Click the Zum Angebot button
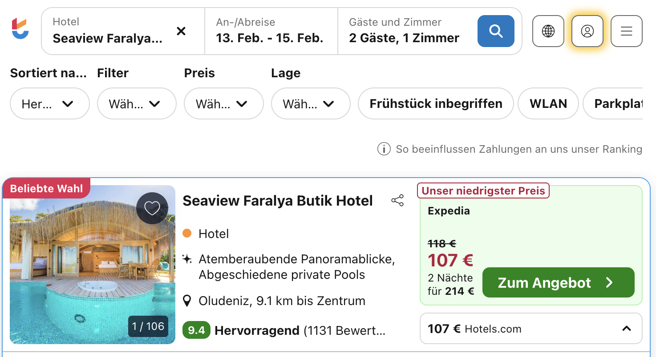The width and height of the screenshot is (656, 357). [x=558, y=282]
